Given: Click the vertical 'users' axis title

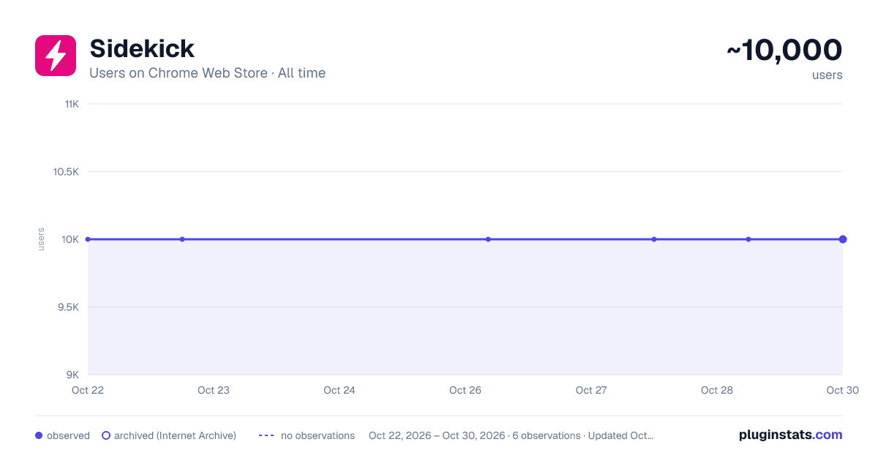Looking at the screenshot, I should coord(41,239).
